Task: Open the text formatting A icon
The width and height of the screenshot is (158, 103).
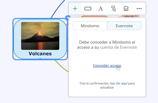Action: point(101,9)
